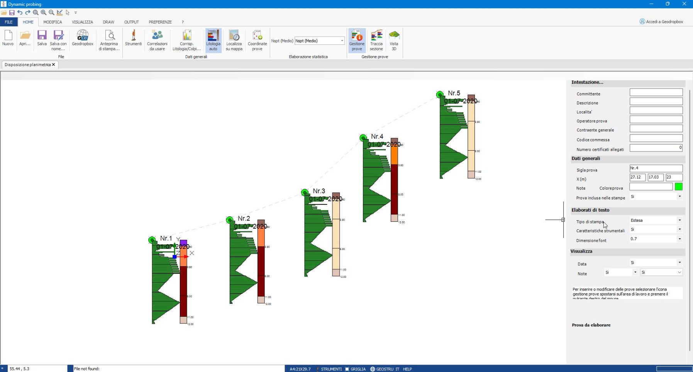
Task: Open Traccia sezione tool
Action: pos(376,40)
